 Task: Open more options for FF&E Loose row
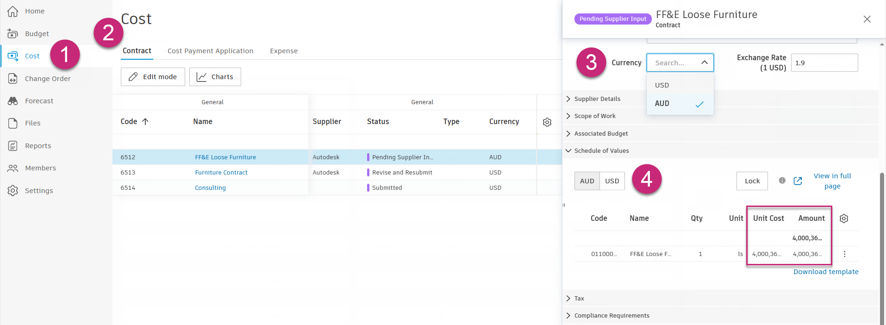[x=845, y=254]
